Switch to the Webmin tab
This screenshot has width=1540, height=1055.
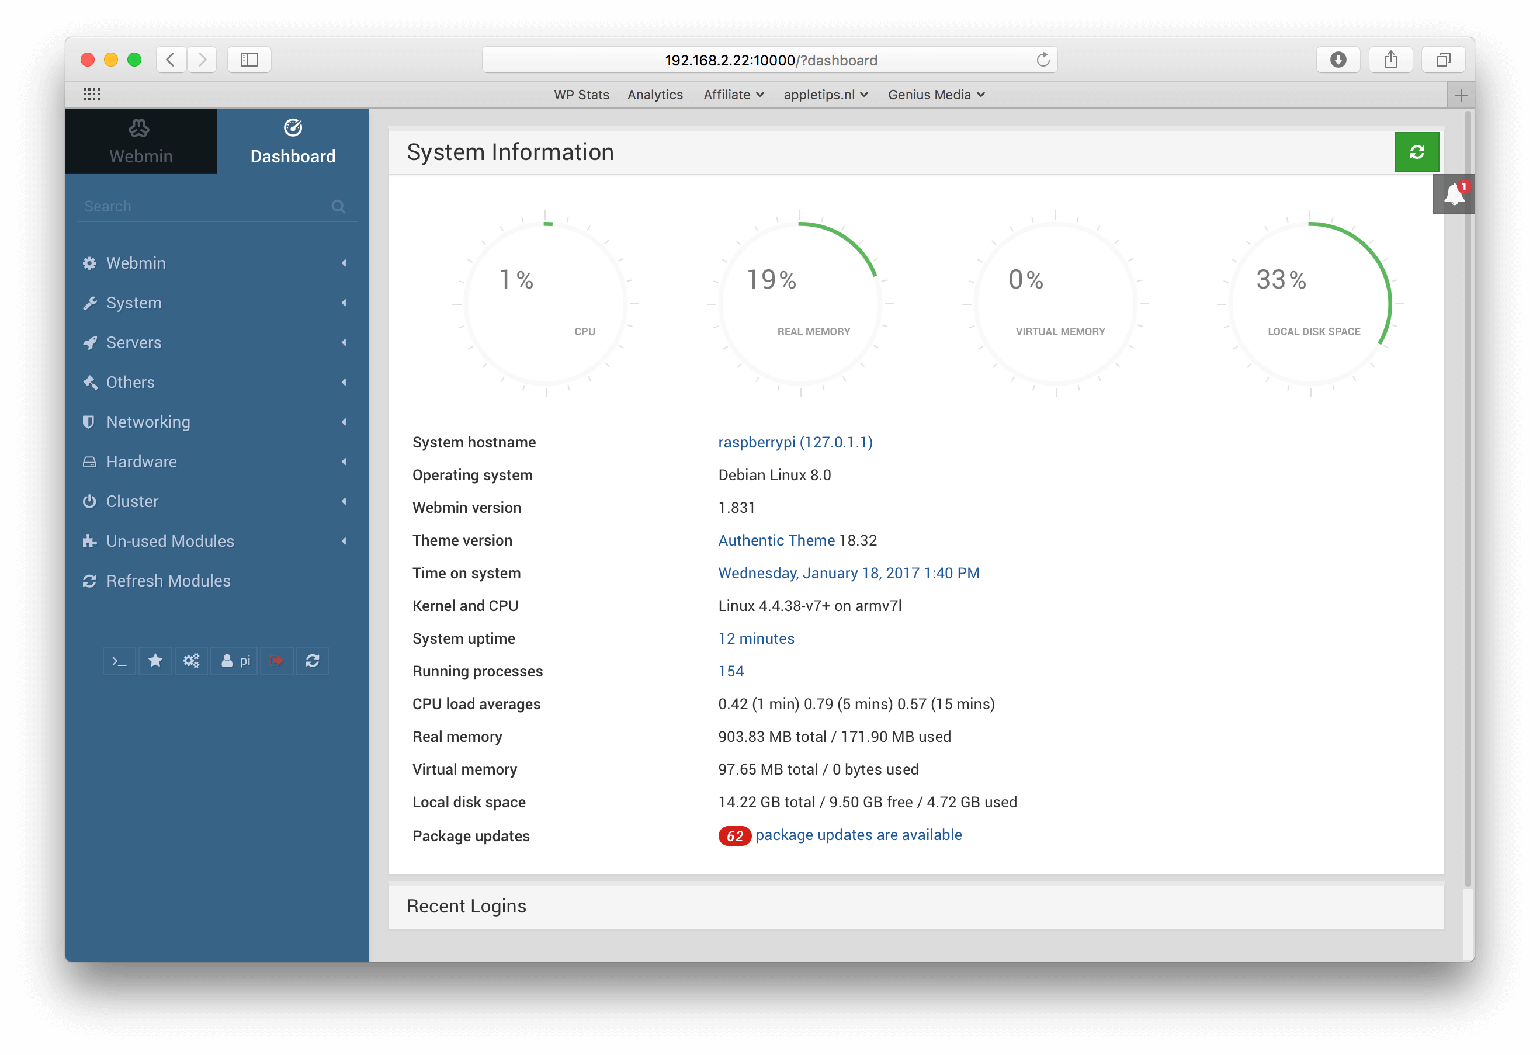coord(140,141)
